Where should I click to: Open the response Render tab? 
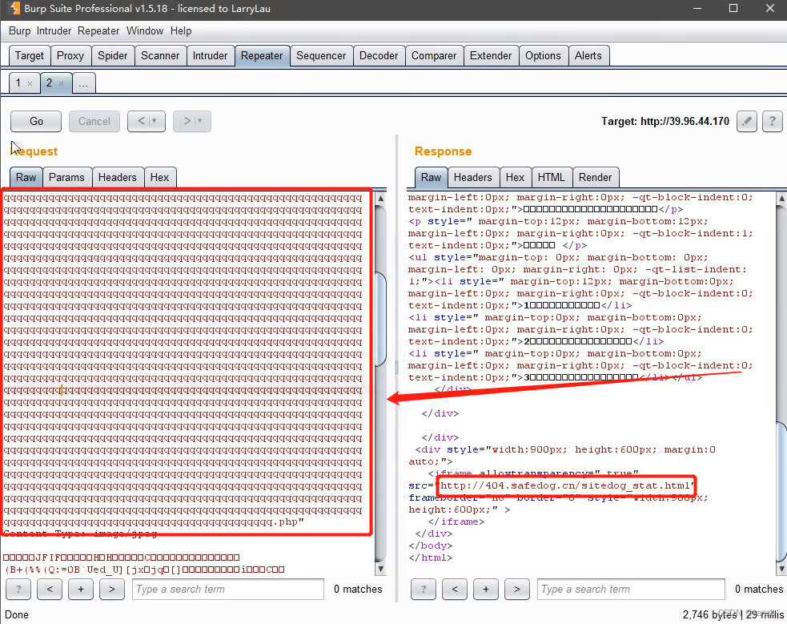(x=596, y=177)
